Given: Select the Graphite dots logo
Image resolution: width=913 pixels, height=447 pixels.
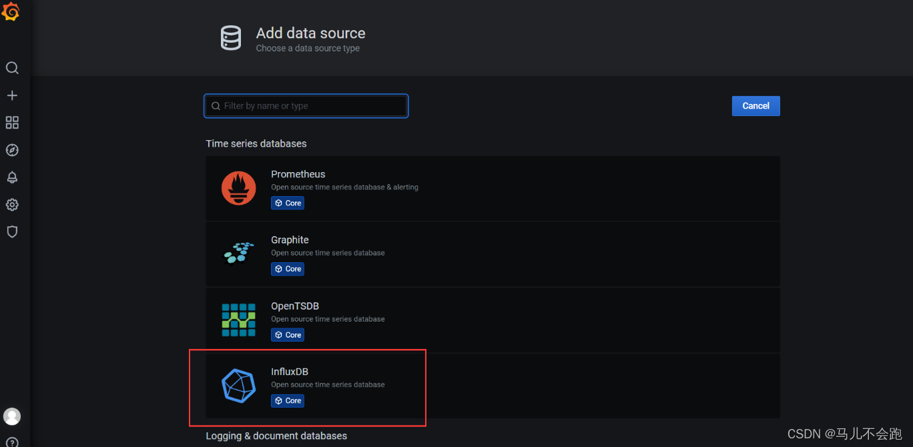Looking at the screenshot, I should coord(239,253).
